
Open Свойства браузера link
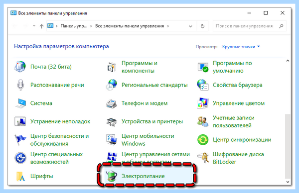pos(238,85)
